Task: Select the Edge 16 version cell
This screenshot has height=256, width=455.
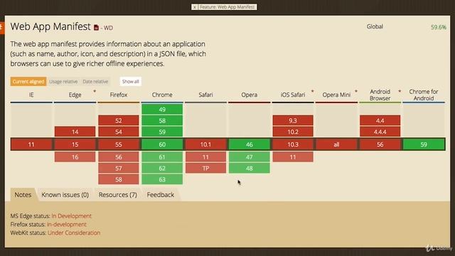Action: coord(75,157)
